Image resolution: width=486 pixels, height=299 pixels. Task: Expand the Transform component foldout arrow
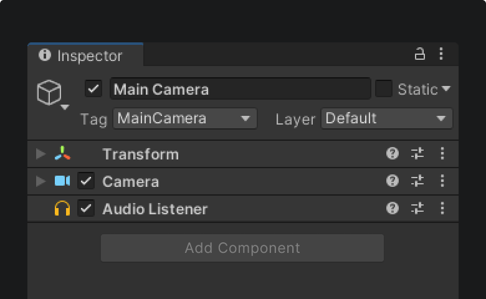point(41,154)
